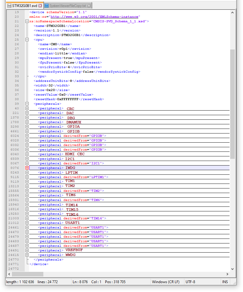Click the horizontal scrollbar thumb
This screenshot has width=243, height=292.
point(27,274)
